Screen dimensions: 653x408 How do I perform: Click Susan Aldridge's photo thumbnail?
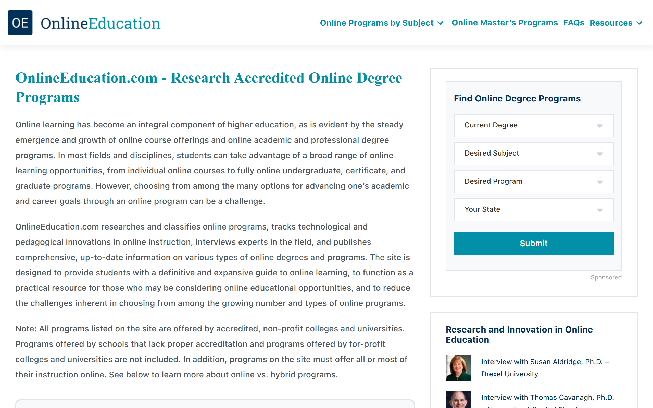click(x=458, y=368)
